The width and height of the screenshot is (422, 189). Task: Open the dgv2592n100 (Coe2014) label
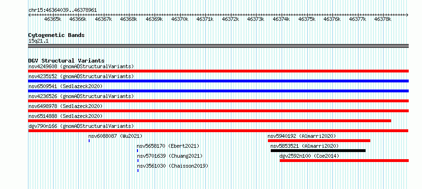(309, 156)
